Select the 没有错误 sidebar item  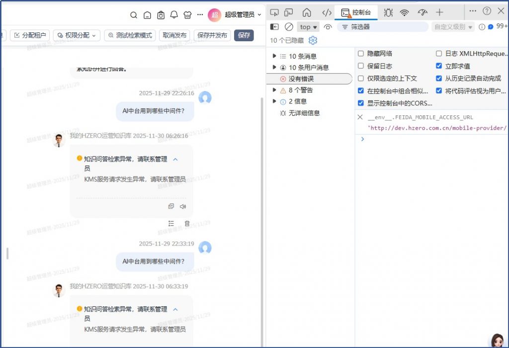[x=301, y=79]
